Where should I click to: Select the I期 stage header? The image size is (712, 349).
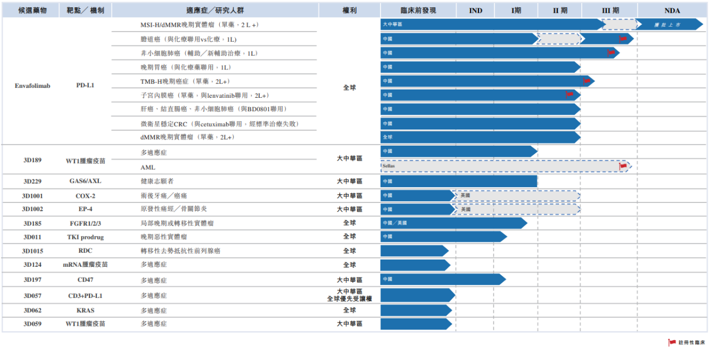pyautogui.click(x=517, y=11)
